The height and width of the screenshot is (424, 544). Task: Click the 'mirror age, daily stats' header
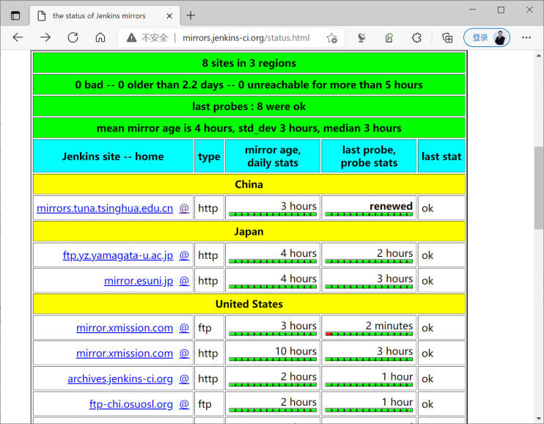(x=273, y=156)
